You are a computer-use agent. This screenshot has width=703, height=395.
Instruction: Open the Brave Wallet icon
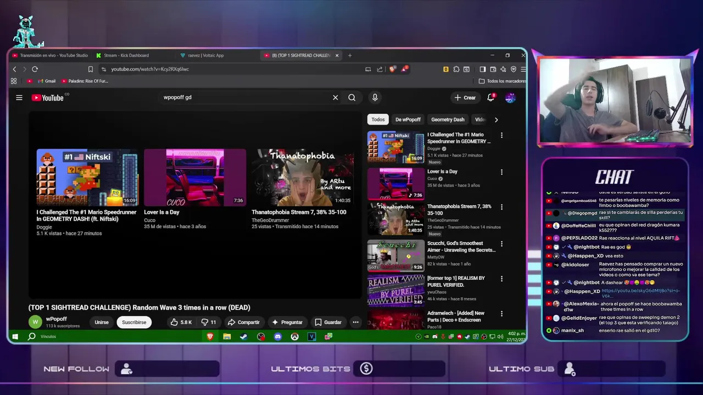493,69
